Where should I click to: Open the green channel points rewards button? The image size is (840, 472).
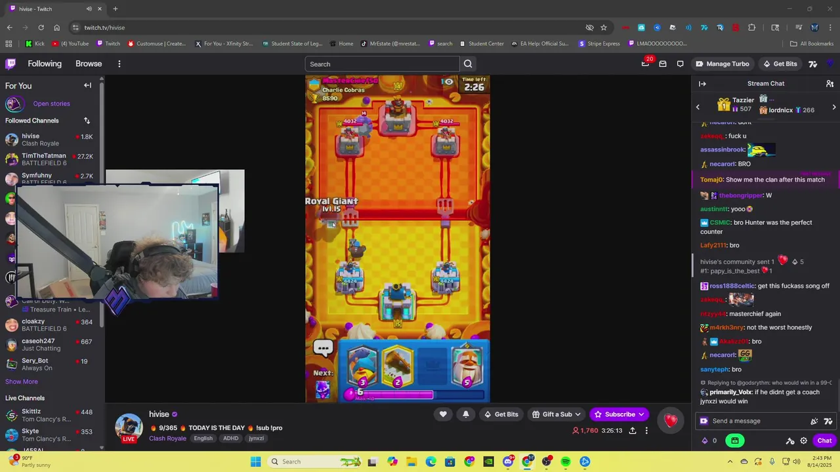(x=735, y=441)
